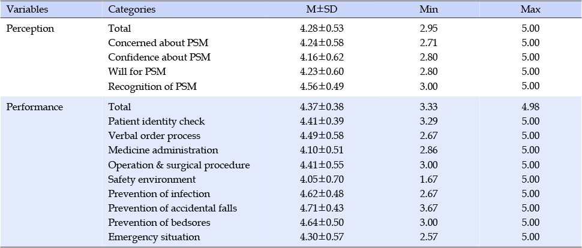Click the Concerned about PSM row
Screen dimensions: 582x248
[291, 43]
